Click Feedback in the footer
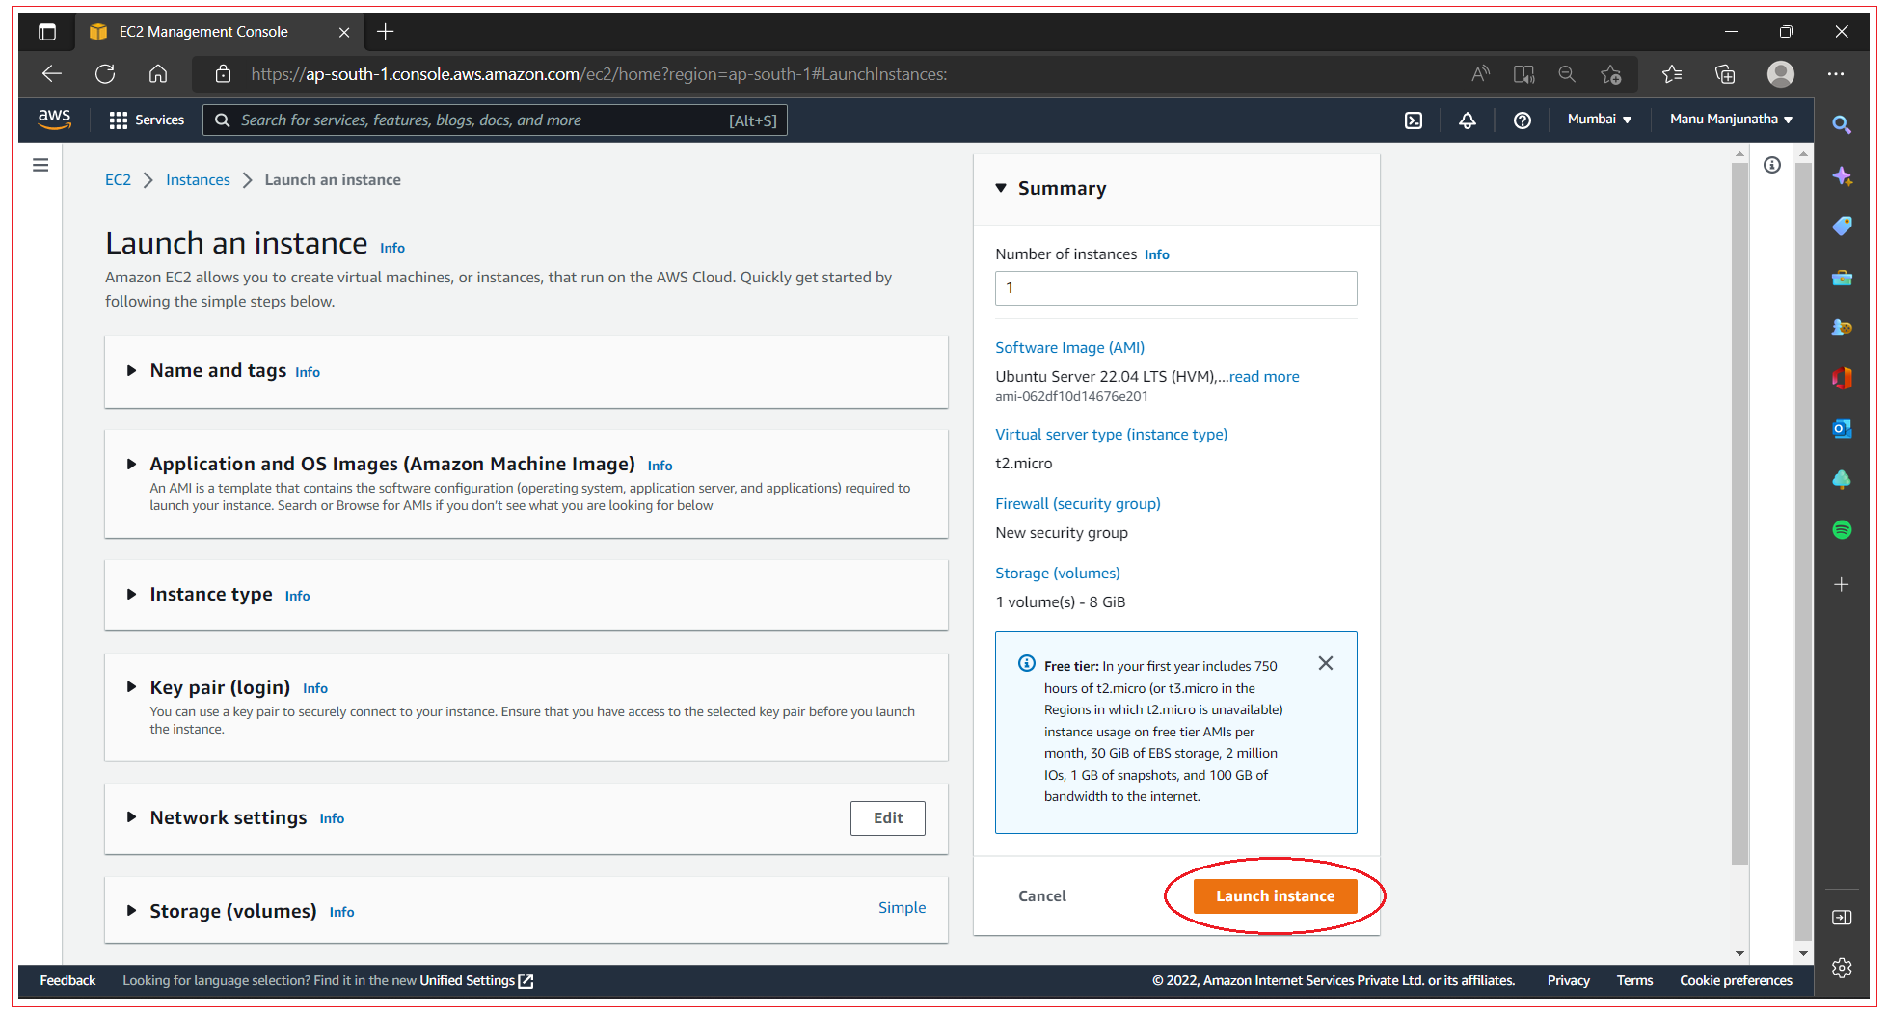Image resolution: width=1887 pixels, height=1015 pixels. [x=67, y=981]
